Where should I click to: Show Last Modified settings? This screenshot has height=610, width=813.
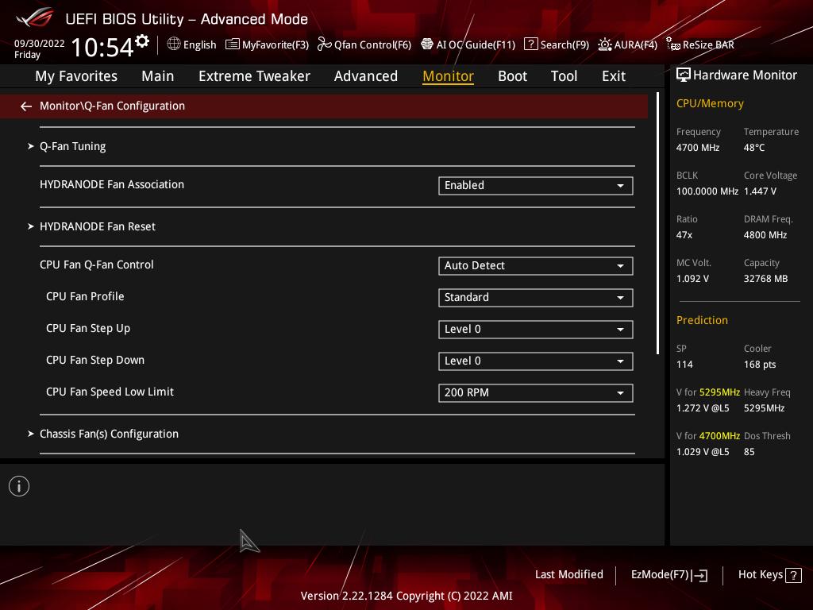pos(568,575)
